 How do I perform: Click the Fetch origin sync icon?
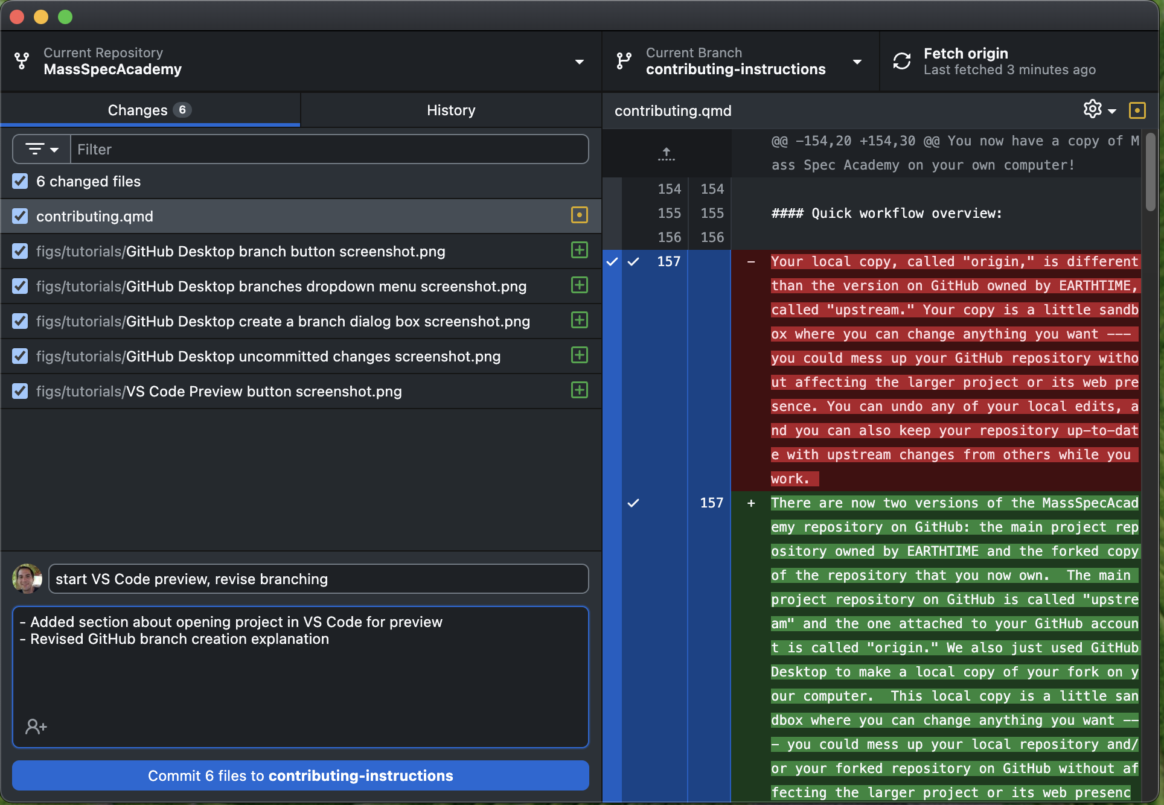902,61
